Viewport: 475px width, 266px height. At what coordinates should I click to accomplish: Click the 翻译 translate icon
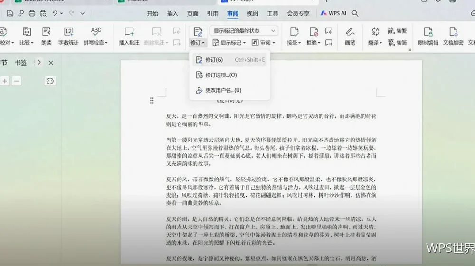tap(375, 32)
